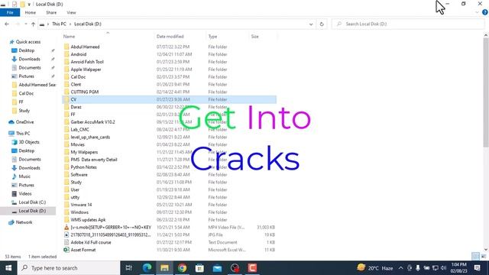Select Adobe Xd Full course text document
The image size is (489, 275).
point(91,242)
